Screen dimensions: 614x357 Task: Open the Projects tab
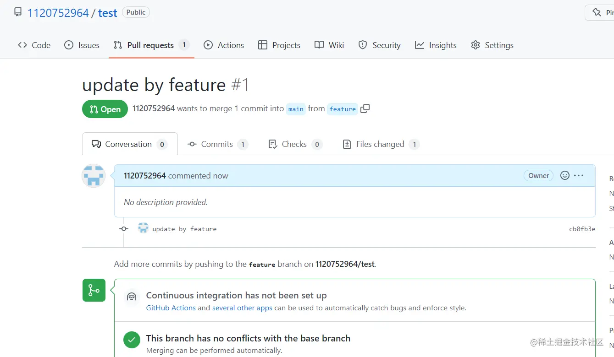click(x=279, y=45)
